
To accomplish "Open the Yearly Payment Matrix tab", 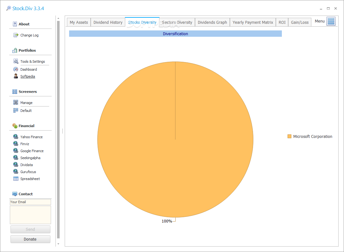I will click(x=253, y=23).
